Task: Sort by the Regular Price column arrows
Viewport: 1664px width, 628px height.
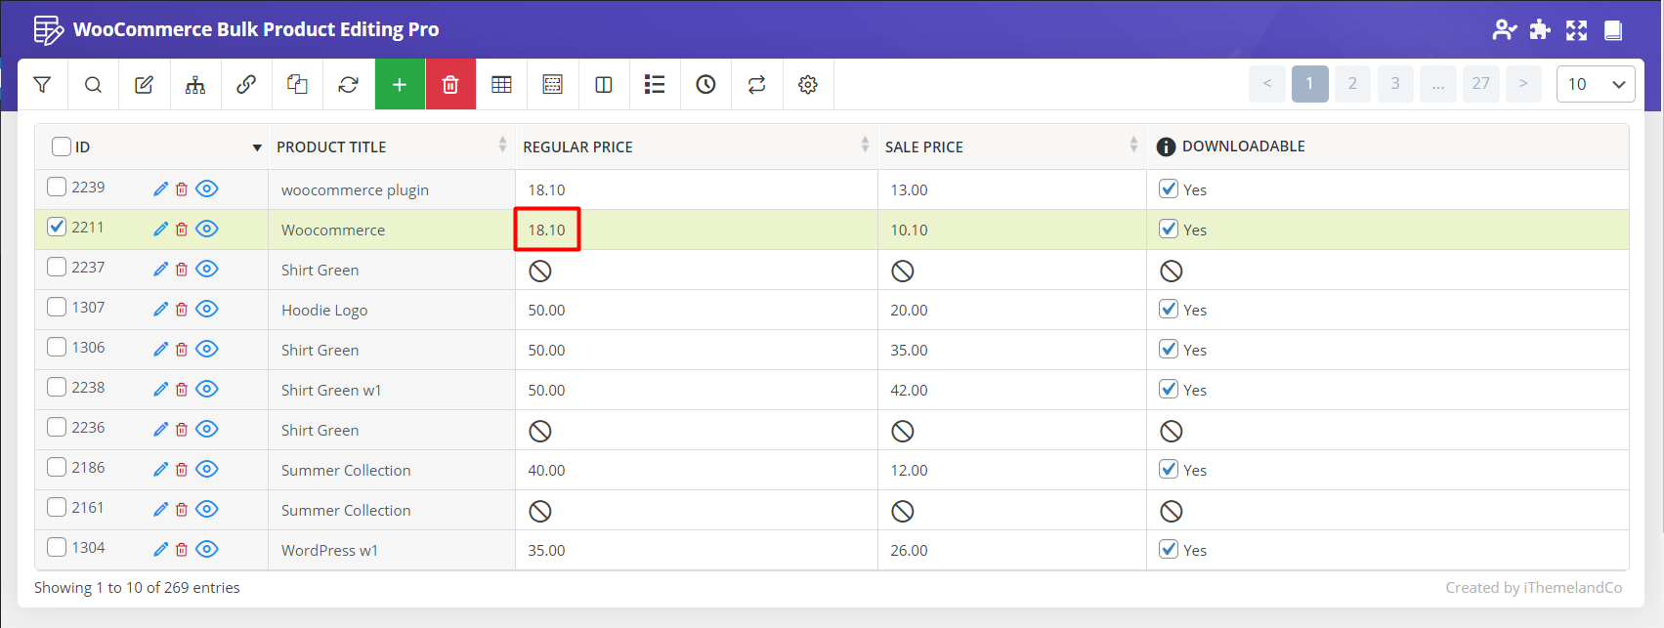Action: point(865,146)
